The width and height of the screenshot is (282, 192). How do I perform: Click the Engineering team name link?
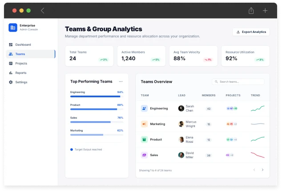(x=159, y=108)
